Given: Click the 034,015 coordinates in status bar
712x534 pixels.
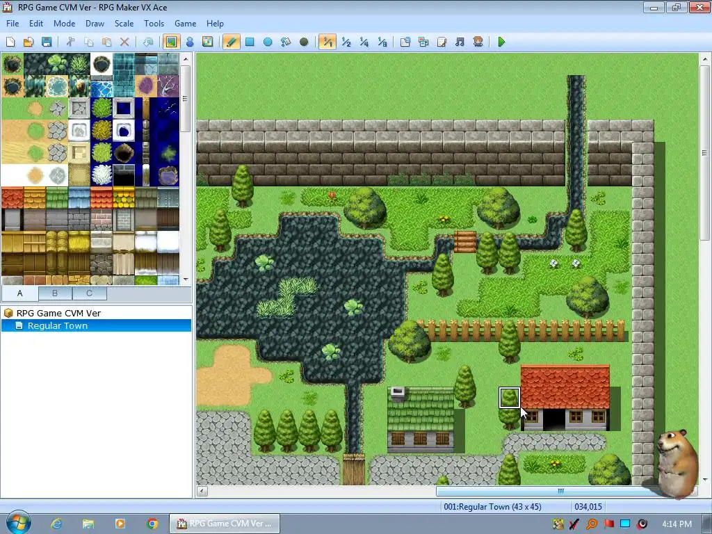Looking at the screenshot, I should point(588,507).
